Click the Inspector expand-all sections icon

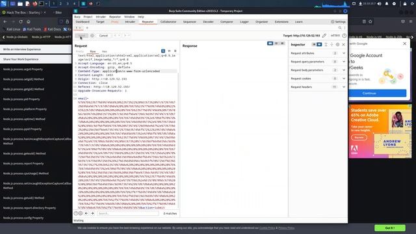click(x=326, y=45)
